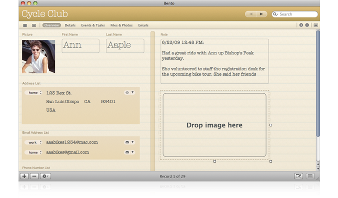Send mail to aaabikes@gmail.com envelope icon
Viewport: 338px width, 198px height.
[127, 152]
